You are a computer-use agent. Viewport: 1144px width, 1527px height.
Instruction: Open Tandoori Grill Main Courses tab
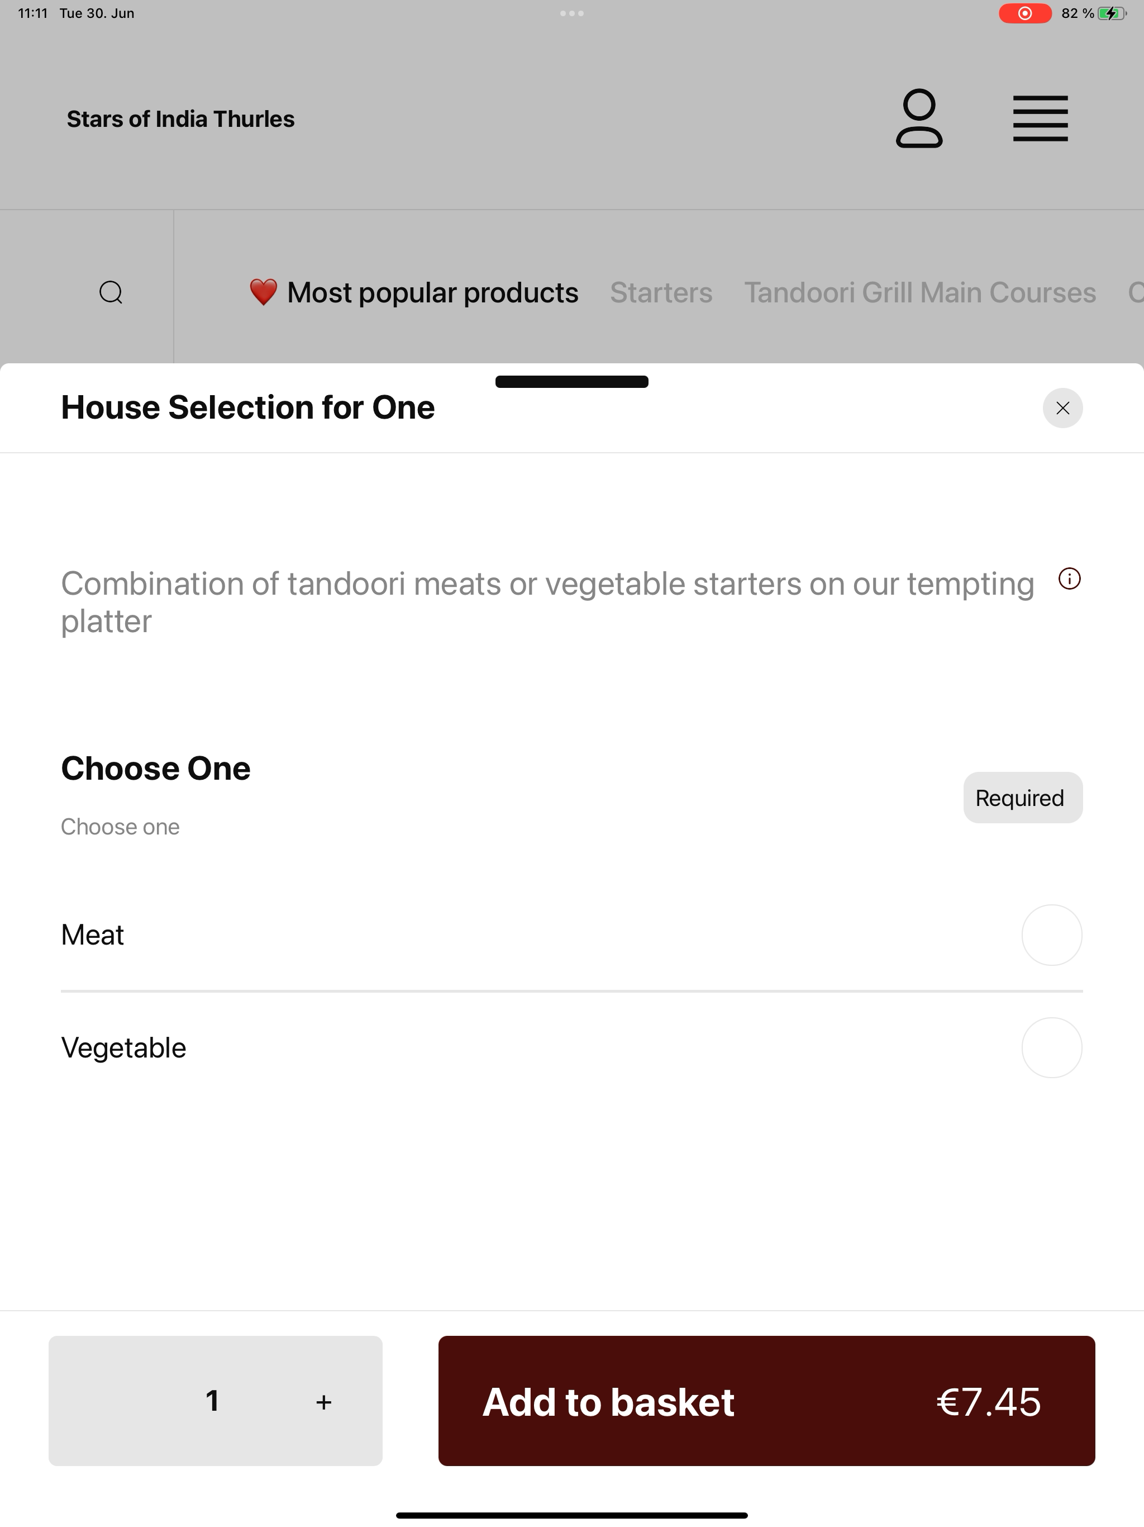click(920, 293)
